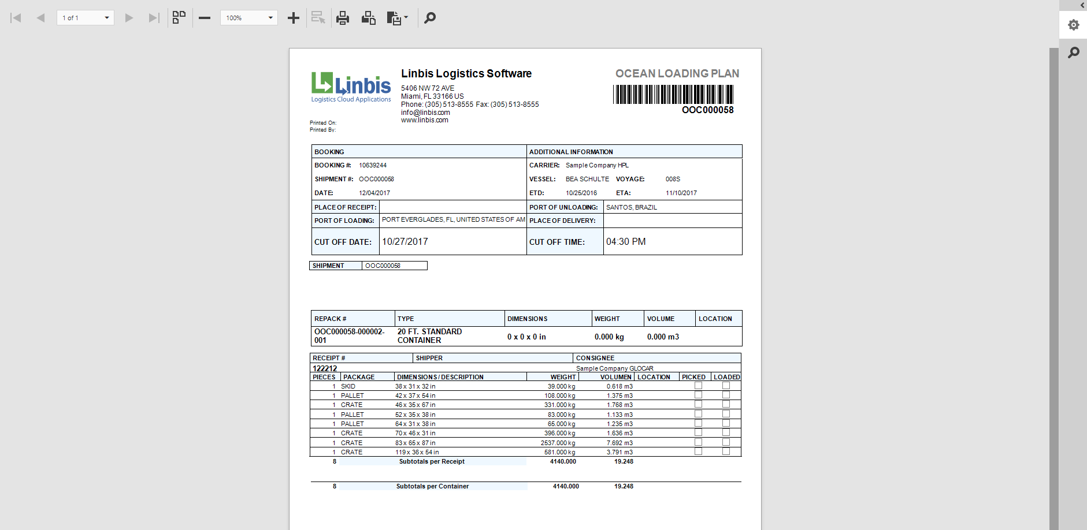This screenshot has height=530, width=1087.
Task: Click repack number OOC000058-000002-001
Action: pos(349,336)
